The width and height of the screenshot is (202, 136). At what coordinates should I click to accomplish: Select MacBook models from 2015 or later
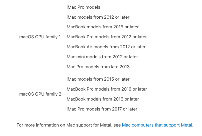click(103, 27)
